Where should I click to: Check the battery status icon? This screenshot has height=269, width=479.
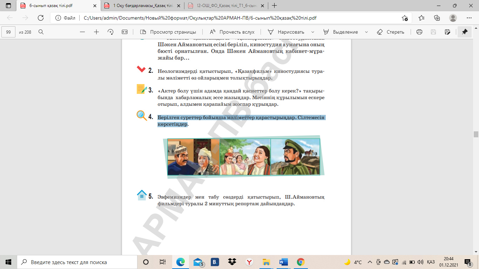tap(412, 262)
